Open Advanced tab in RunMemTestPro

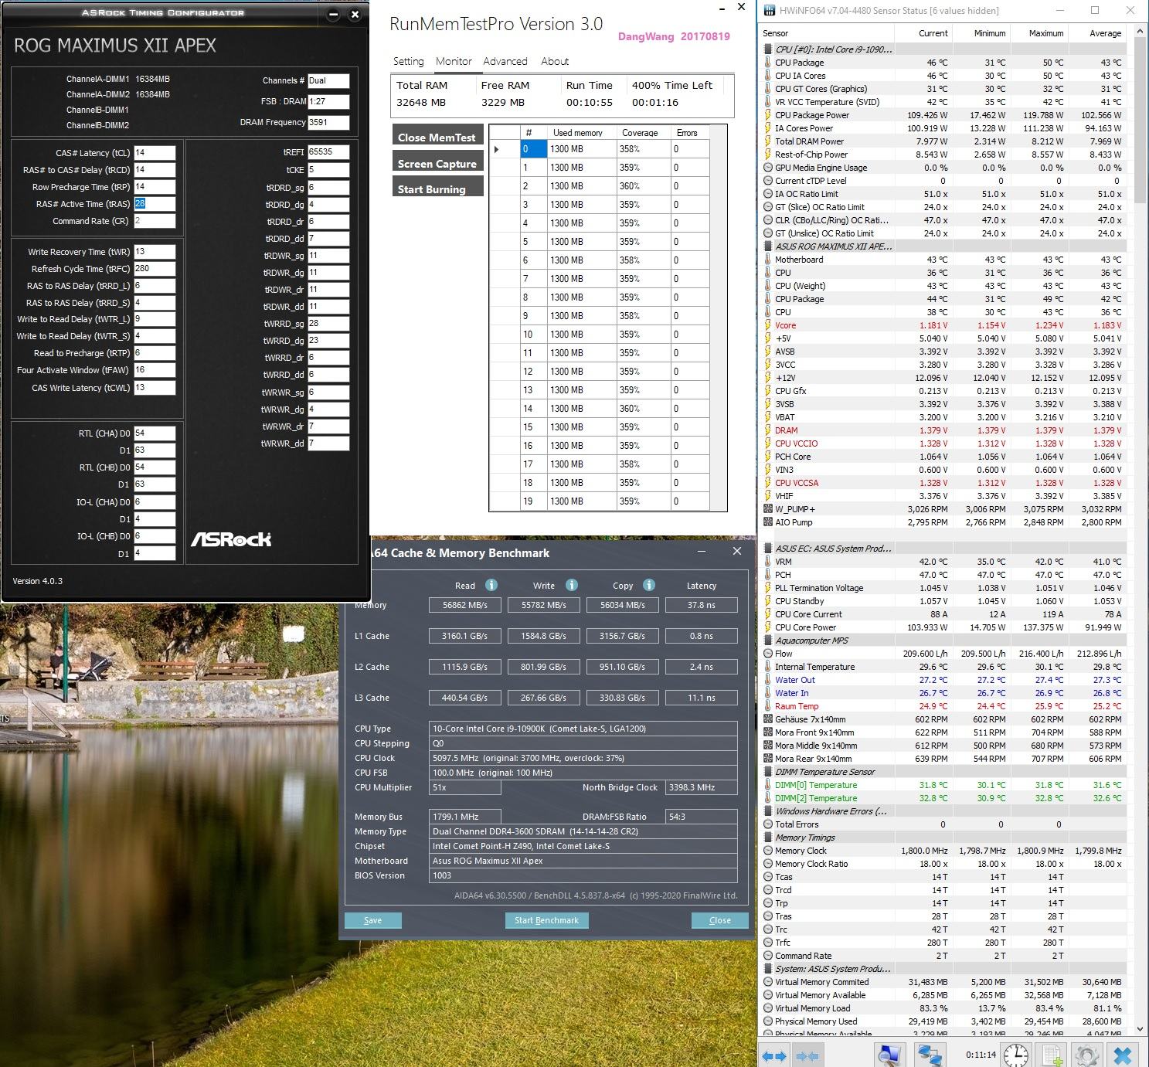[505, 61]
